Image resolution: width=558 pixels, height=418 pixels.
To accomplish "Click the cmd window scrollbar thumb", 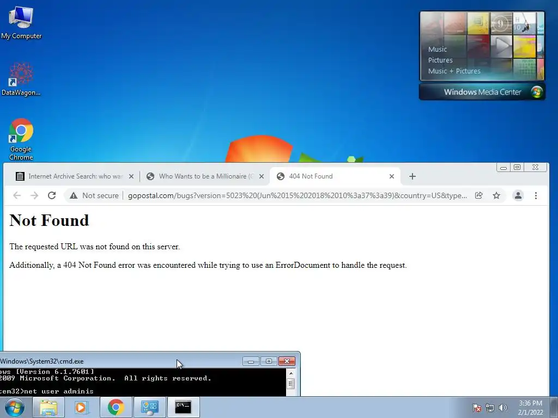I will click(291, 384).
